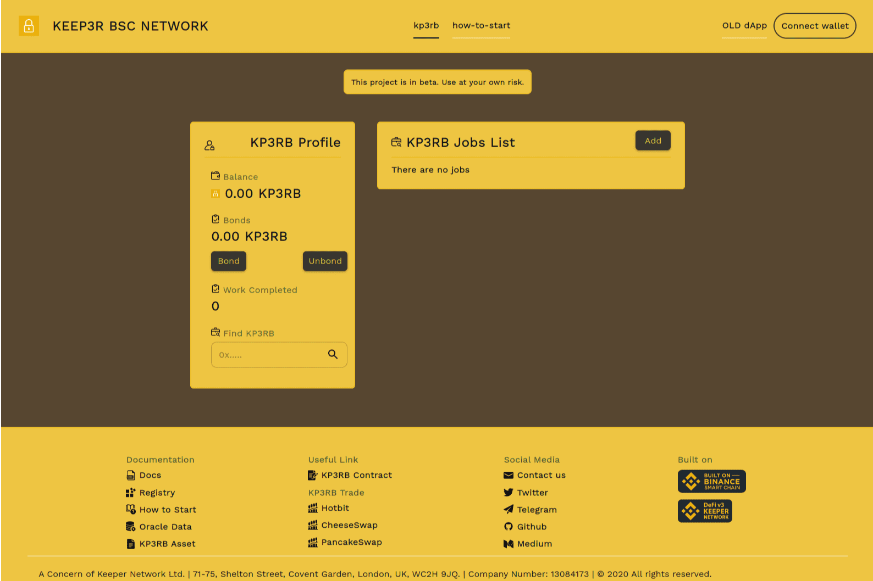Screen dimensions: 873x581
Task: Click the 0x..... address input field
Action: (279, 355)
